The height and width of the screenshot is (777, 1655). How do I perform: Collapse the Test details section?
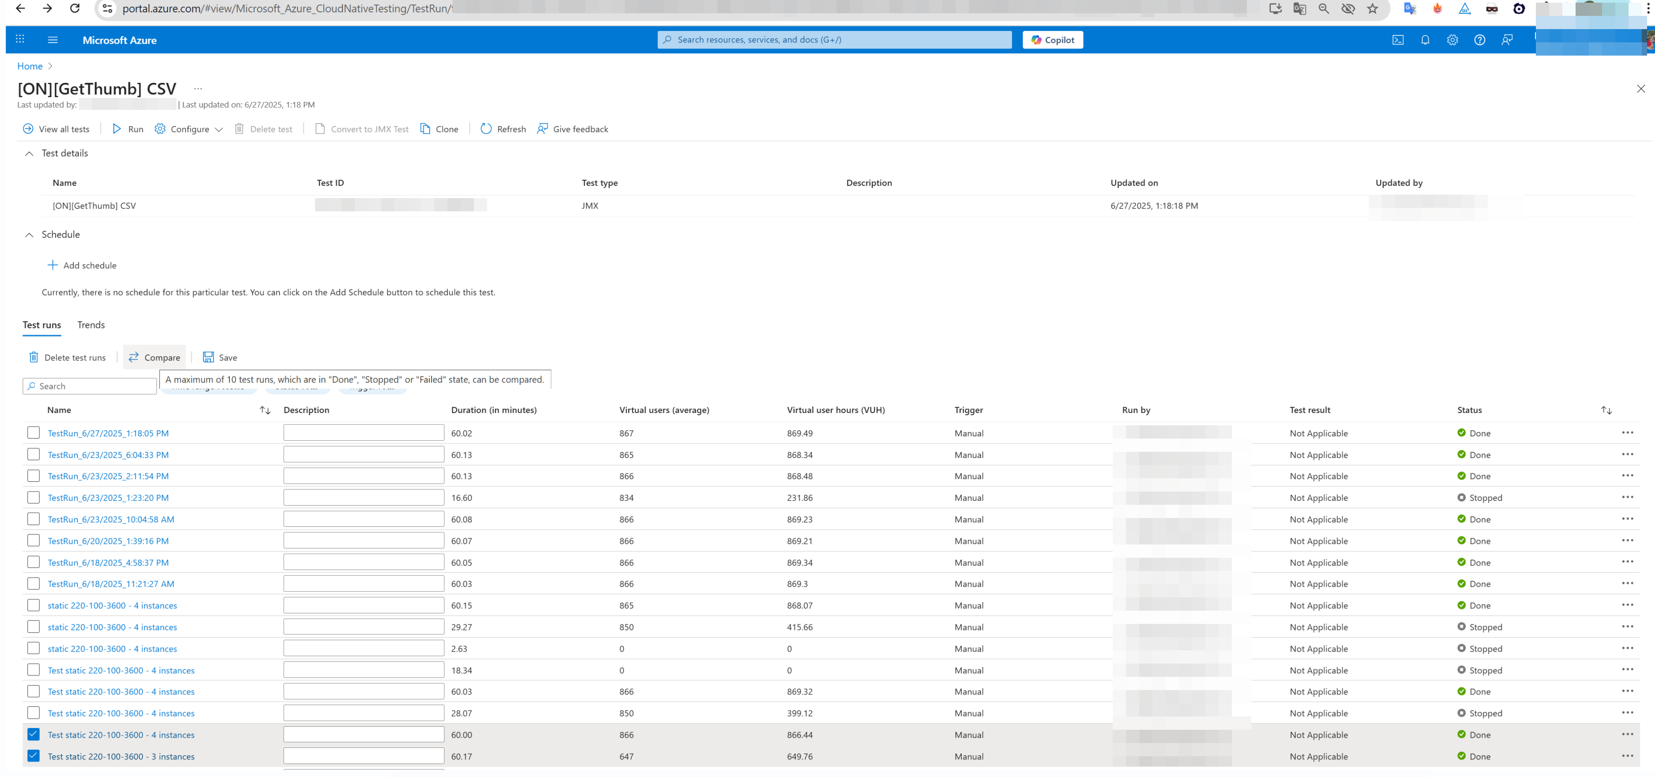pyautogui.click(x=29, y=154)
